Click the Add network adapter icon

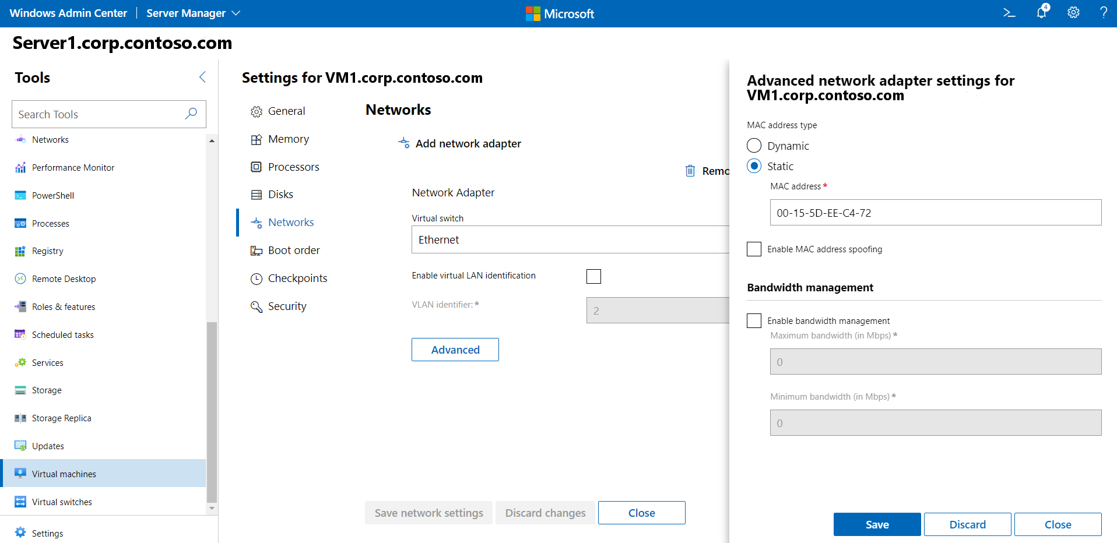point(404,143)
